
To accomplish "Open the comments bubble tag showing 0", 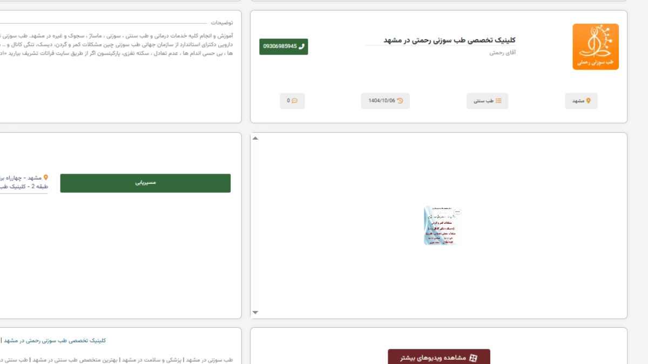I will (x=292, y=101).
